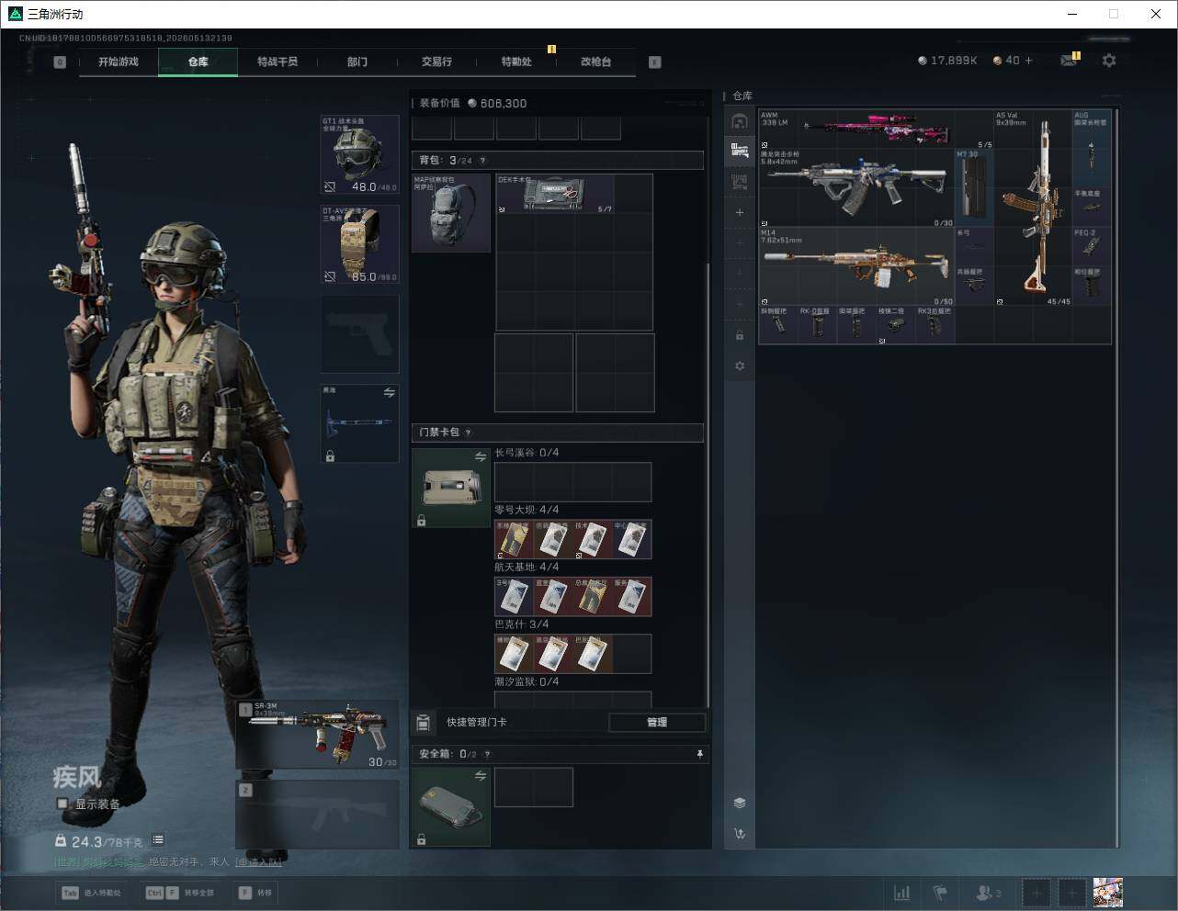The width and height of the screenshot is (1178, 911).
Task: Click the first empty squad slot plus
Action: tap(1036, 893)
